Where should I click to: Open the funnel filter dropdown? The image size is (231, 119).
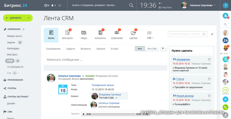coord(164,49)
